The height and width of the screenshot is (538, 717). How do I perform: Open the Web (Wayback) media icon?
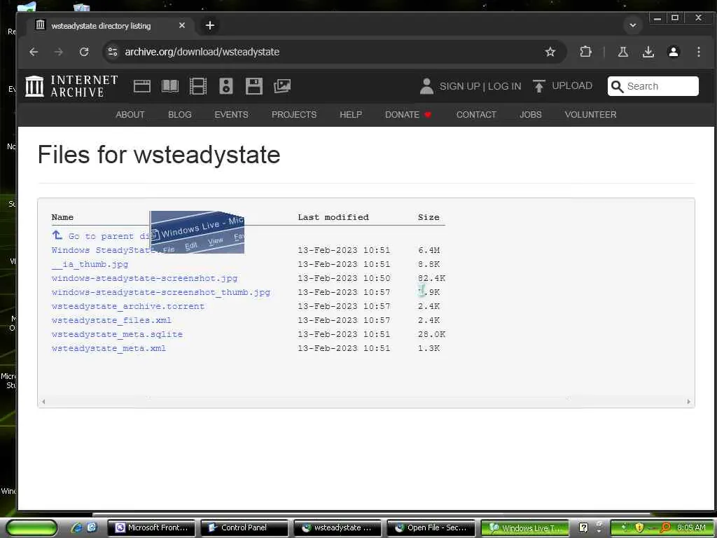tap(141, 86)
